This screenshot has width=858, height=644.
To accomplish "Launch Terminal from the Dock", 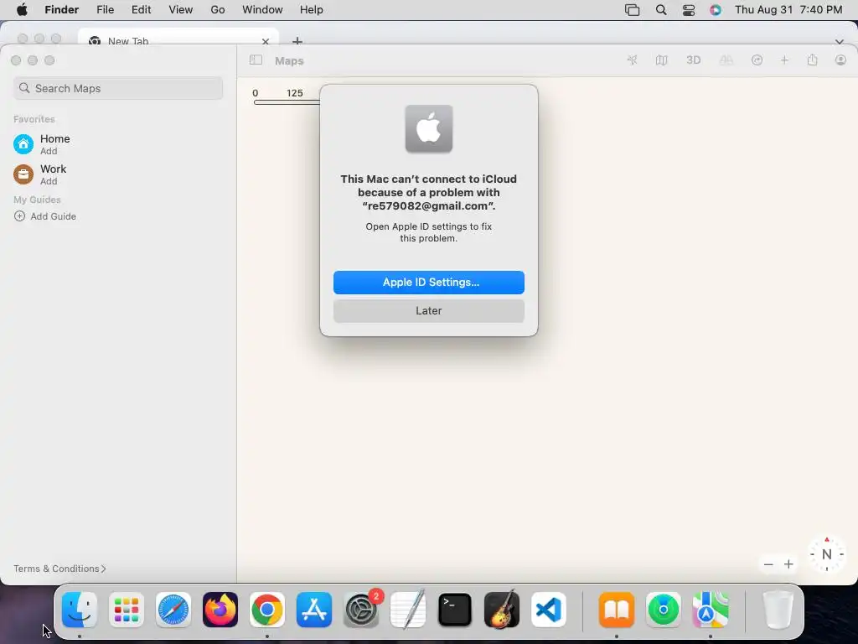I will coord(455,610).
